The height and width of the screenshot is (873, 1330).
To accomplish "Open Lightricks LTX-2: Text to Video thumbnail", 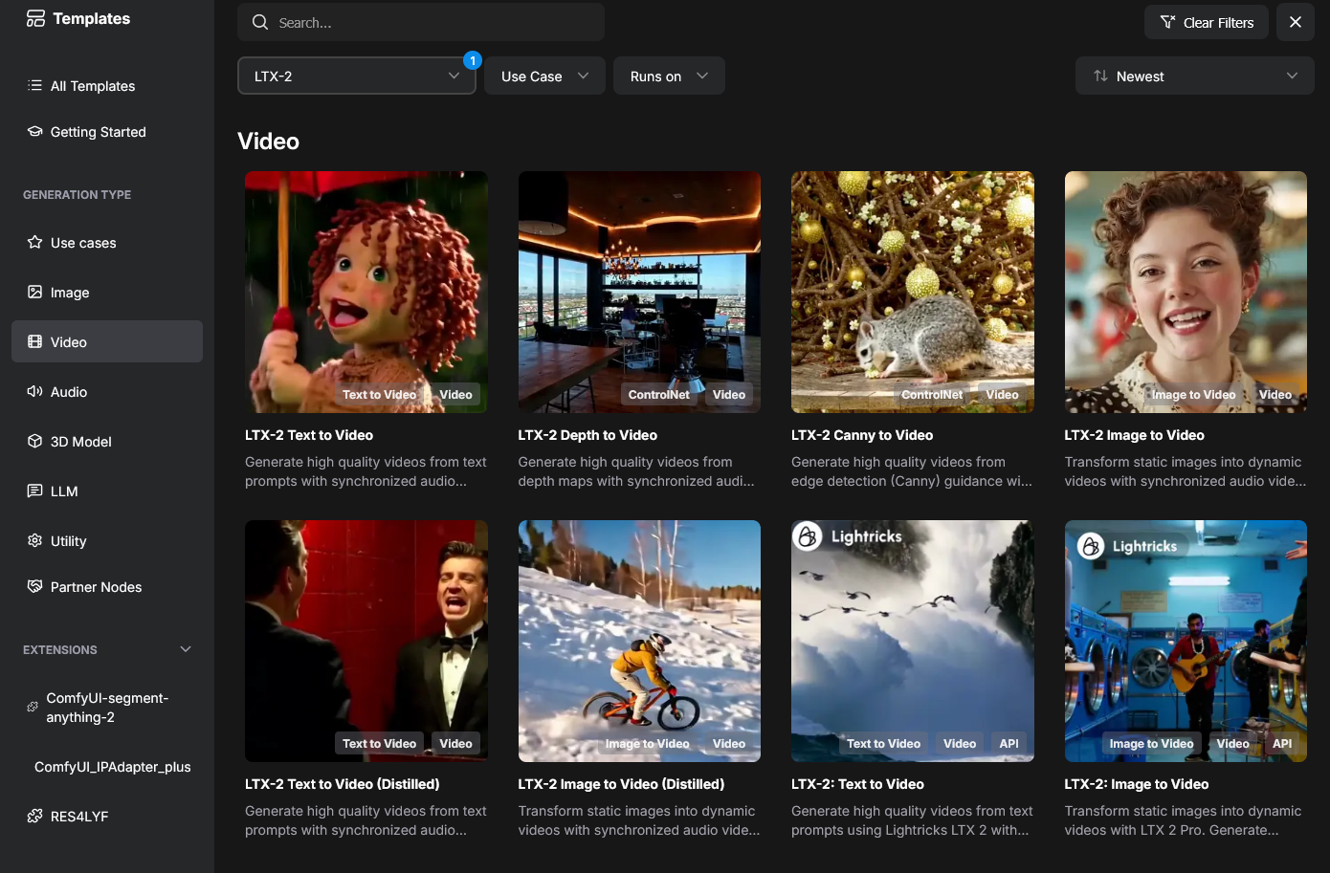I will (x=913, y=641).
